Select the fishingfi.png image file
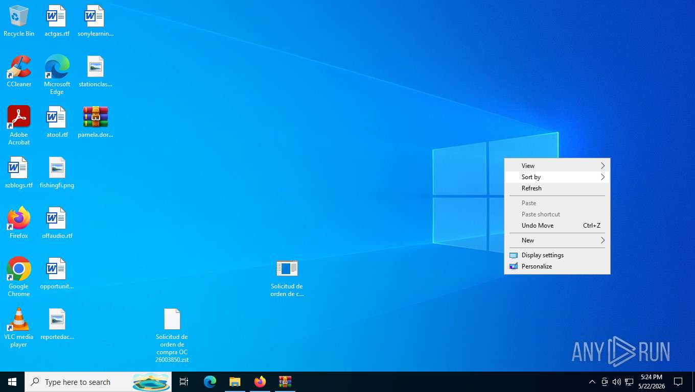The width and height of the screenshot is (695, 392). [57, 173]
